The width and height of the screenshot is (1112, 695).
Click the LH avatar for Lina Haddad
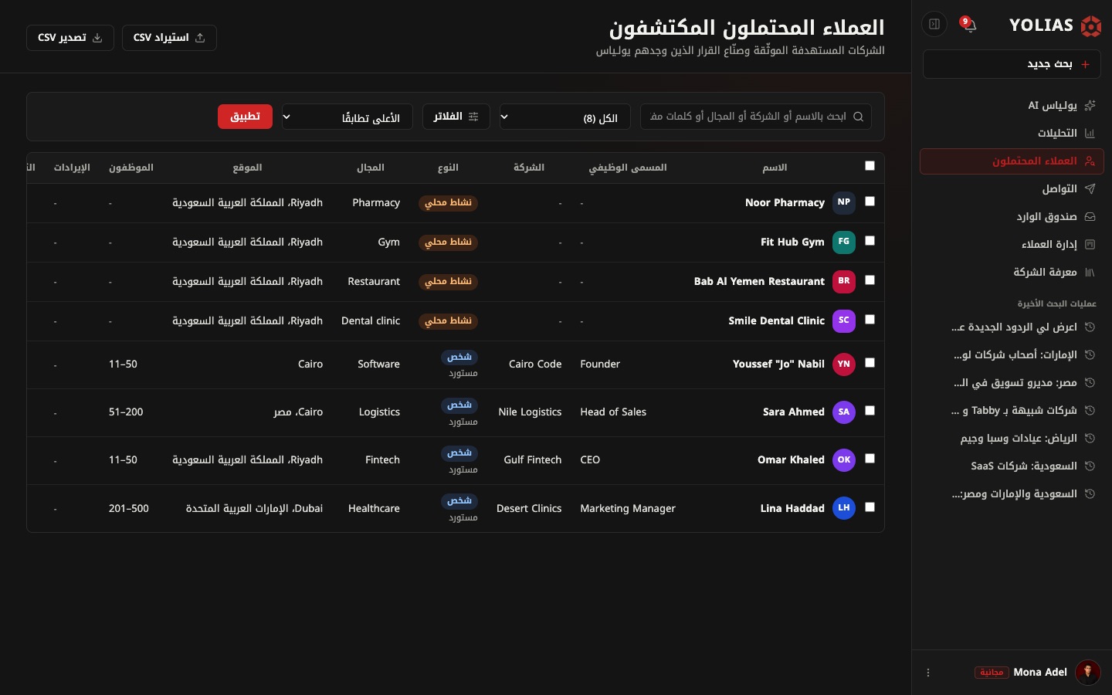click(x=844, y=508)
